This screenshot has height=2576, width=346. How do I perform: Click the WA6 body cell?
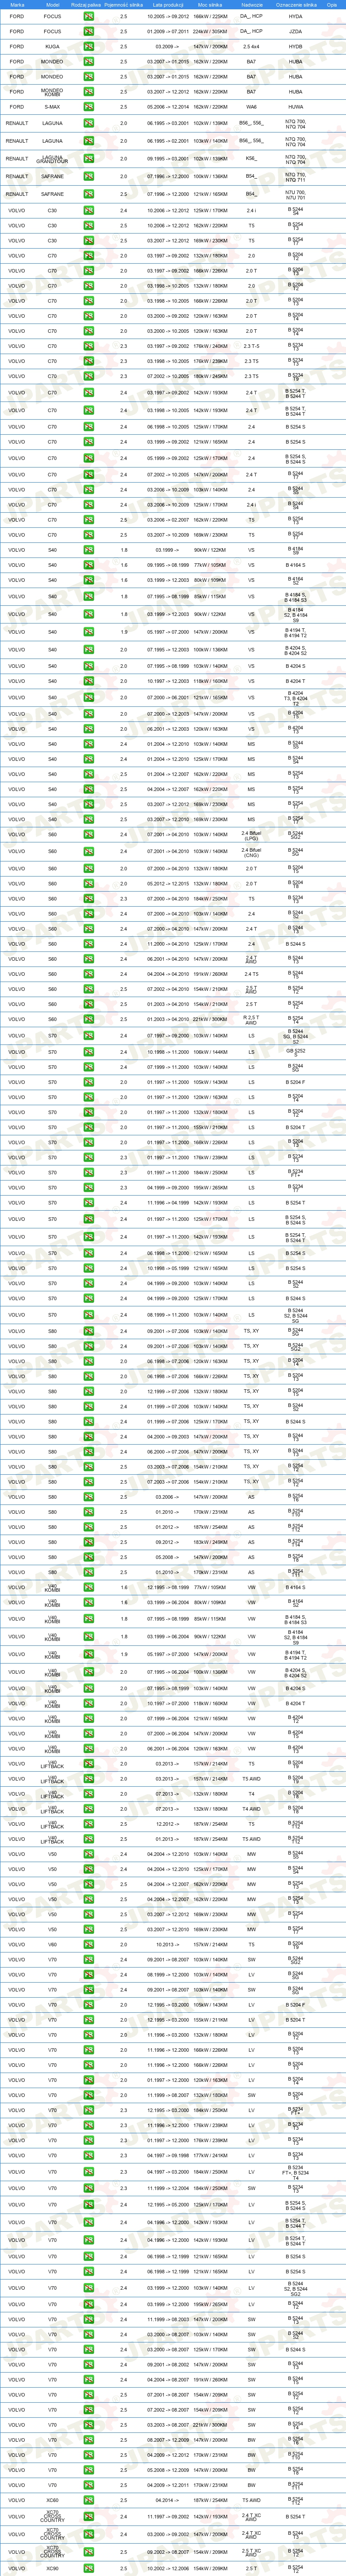(251, 107)
